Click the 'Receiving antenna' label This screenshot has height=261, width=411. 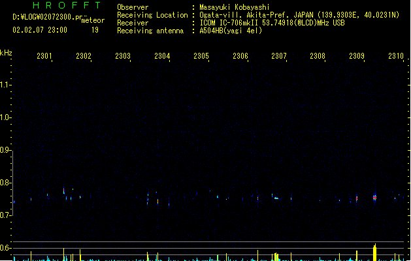tap(150, 31)
